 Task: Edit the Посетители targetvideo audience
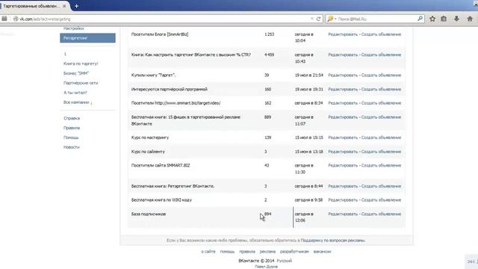(343, 103)
